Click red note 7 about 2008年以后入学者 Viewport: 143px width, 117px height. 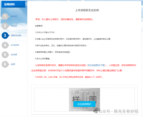(x=69, y=77)
